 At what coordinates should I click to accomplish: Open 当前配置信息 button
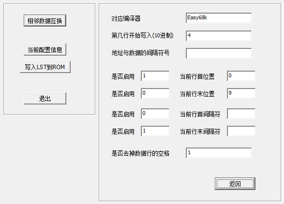[45, 50]
